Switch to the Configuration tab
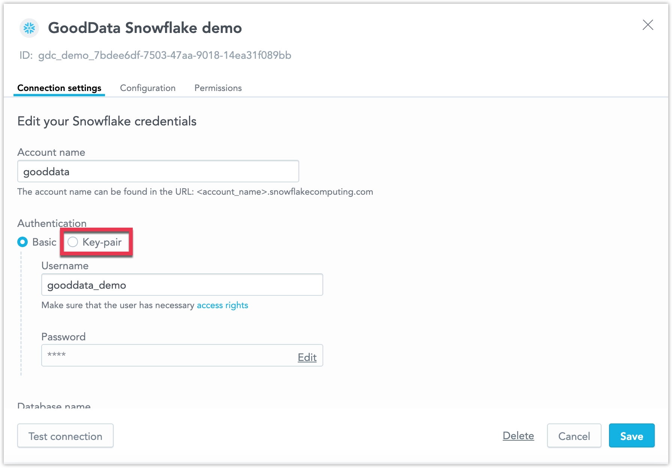 click(147, 88)
